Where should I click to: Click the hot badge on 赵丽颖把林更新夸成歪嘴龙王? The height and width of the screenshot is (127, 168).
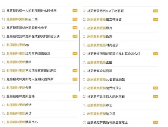click(x=156, y=122)
